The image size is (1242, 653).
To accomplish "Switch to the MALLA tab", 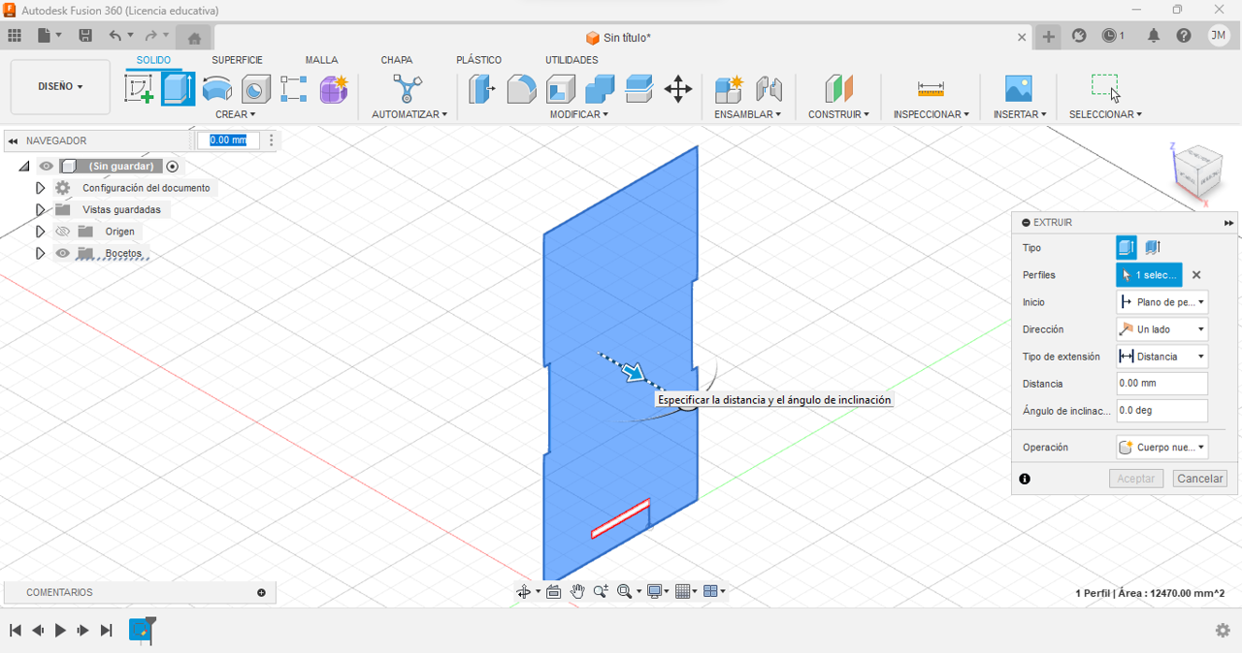I will 321,60.
